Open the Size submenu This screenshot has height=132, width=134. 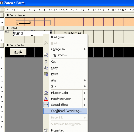tap(65, 86)
